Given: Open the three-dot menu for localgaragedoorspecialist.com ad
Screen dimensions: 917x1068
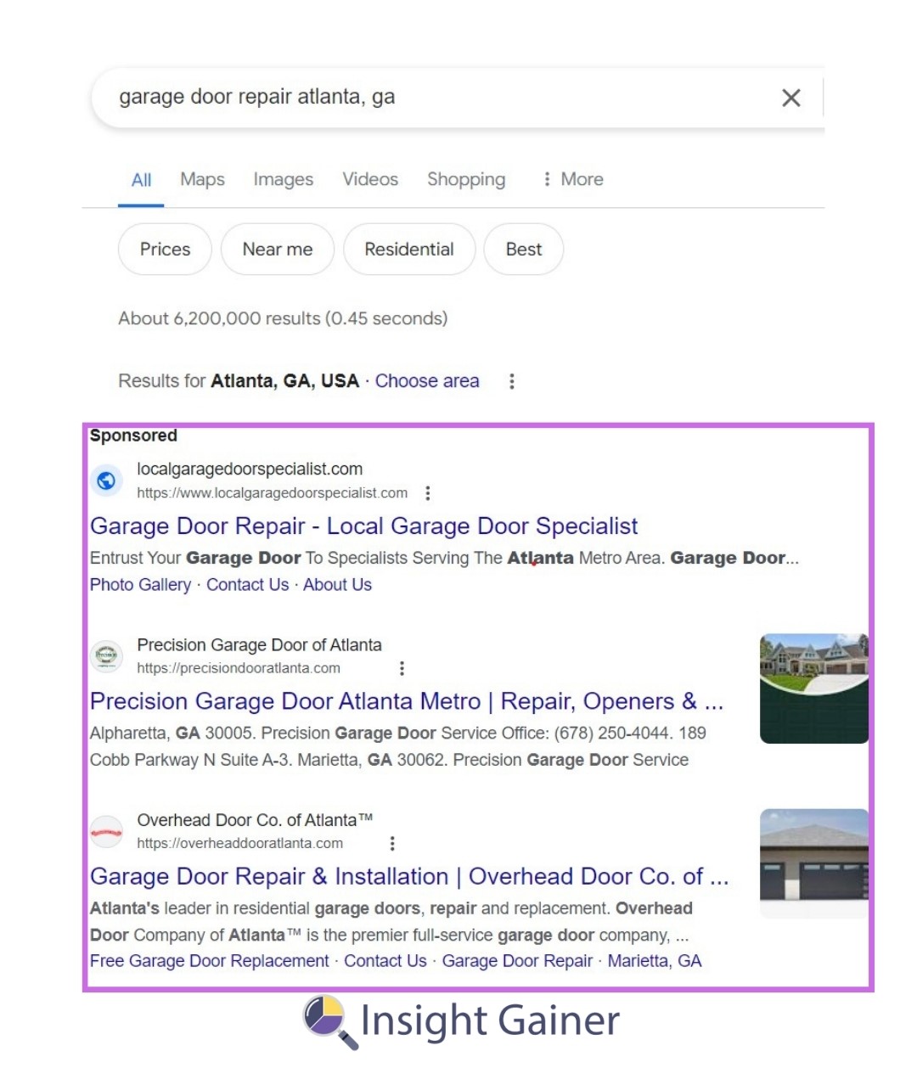Looking at the screenshot, I should point(427,493).
